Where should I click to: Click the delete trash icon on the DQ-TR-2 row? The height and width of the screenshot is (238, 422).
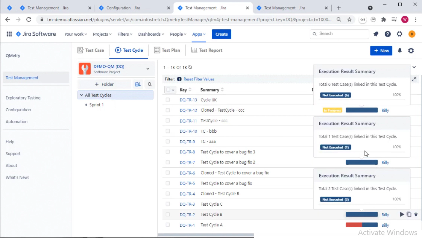416,215
